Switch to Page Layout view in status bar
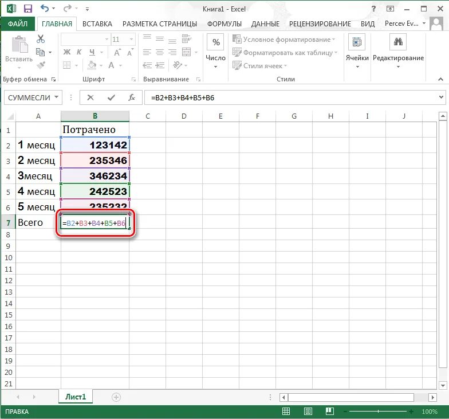 pyautogui.click(x=308, y=412)
